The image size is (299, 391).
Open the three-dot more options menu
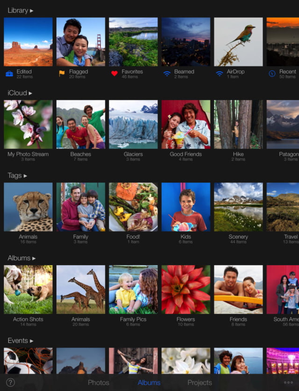(x=288, y=383)
